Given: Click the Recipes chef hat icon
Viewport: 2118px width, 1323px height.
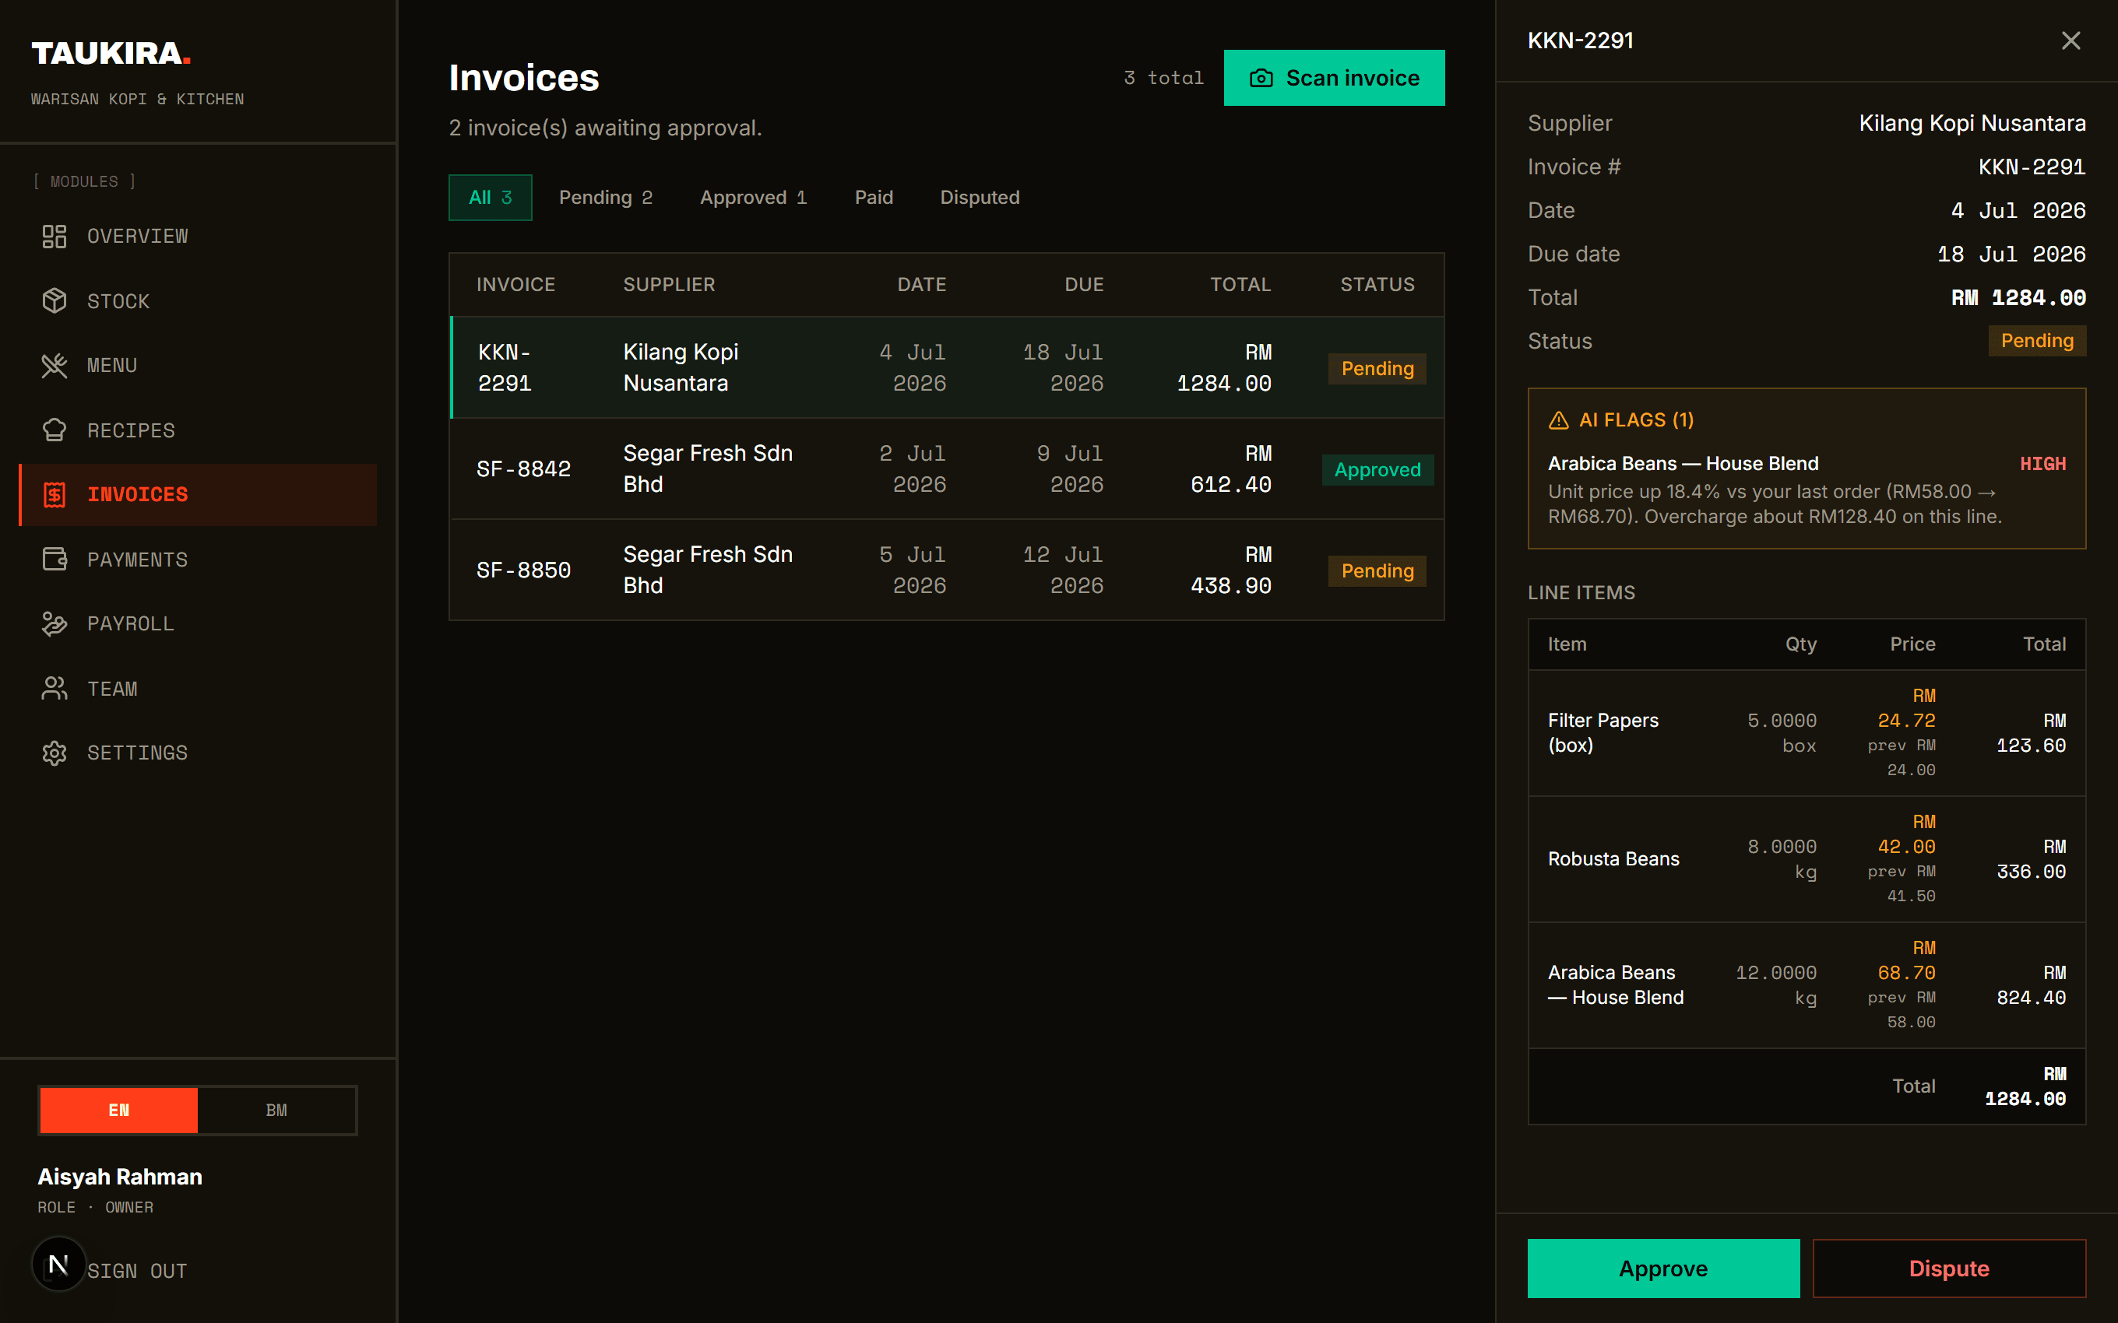Looking at the screenshot, I should tap(55, 430).
